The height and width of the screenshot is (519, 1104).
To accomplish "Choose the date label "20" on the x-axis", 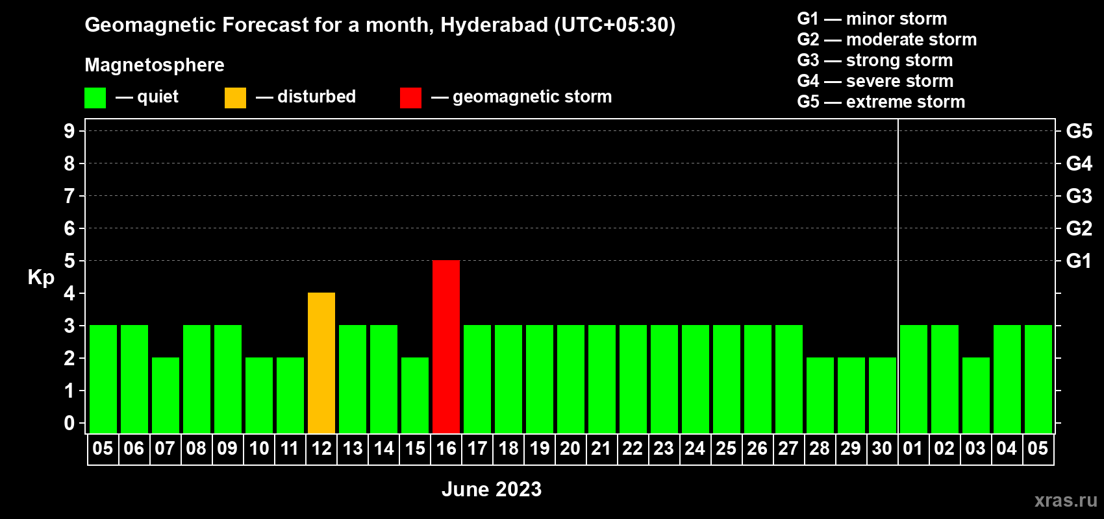I will (570, 448).
